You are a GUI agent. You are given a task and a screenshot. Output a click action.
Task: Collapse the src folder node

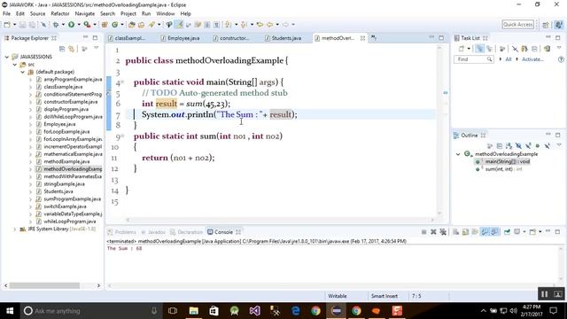click(14, 65)
